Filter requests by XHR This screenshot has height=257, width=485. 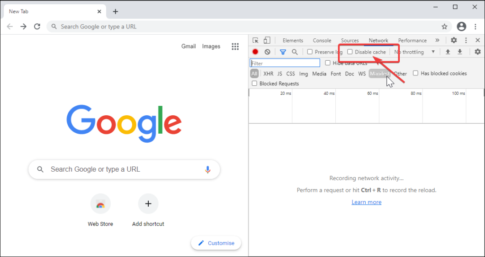pyautogui.click(x=268, y=73)
